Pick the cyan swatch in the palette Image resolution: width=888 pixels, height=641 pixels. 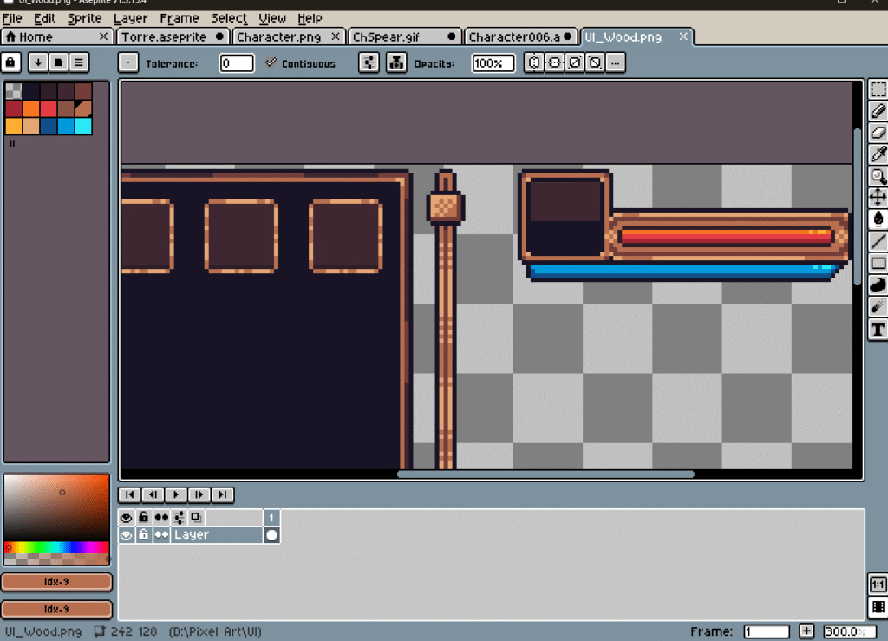[x=83, y=126]
